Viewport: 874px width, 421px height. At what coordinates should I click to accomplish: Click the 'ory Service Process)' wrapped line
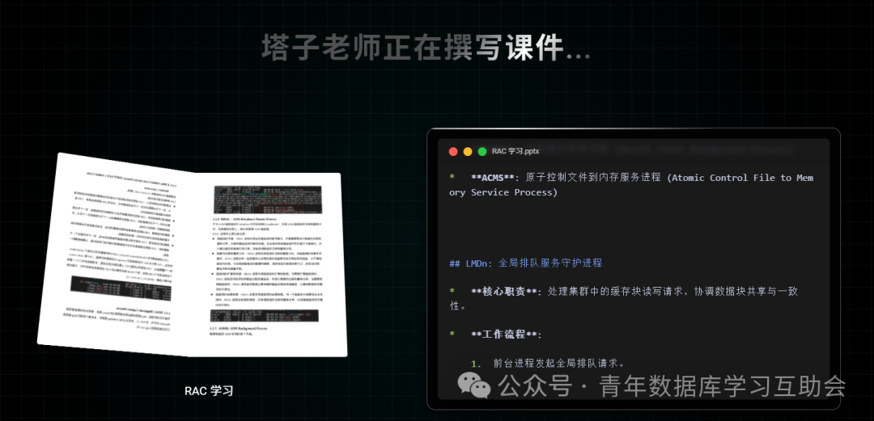(x=503, y=192)
